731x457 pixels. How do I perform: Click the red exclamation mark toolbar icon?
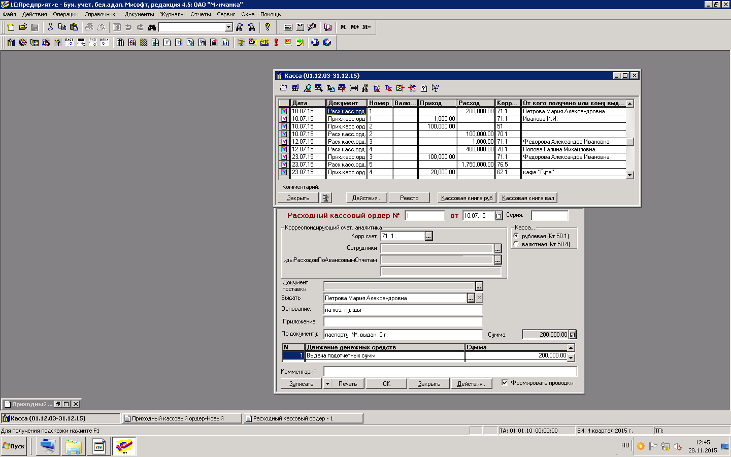pyautogui.click(x=276, y=42)
